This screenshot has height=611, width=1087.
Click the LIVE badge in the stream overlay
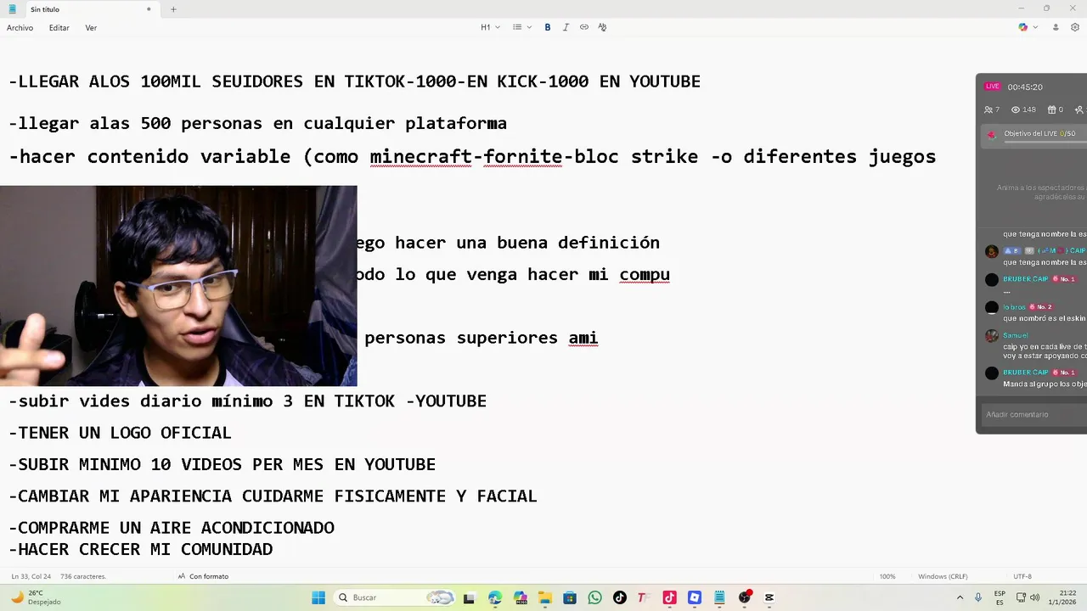tap(992, 87)
